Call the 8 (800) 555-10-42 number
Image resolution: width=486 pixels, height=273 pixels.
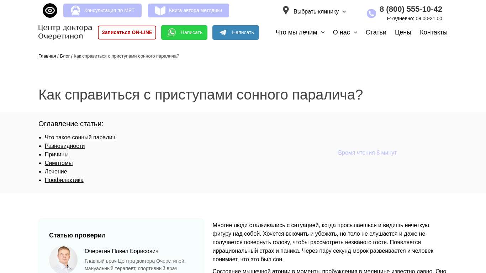pos(411,9)
